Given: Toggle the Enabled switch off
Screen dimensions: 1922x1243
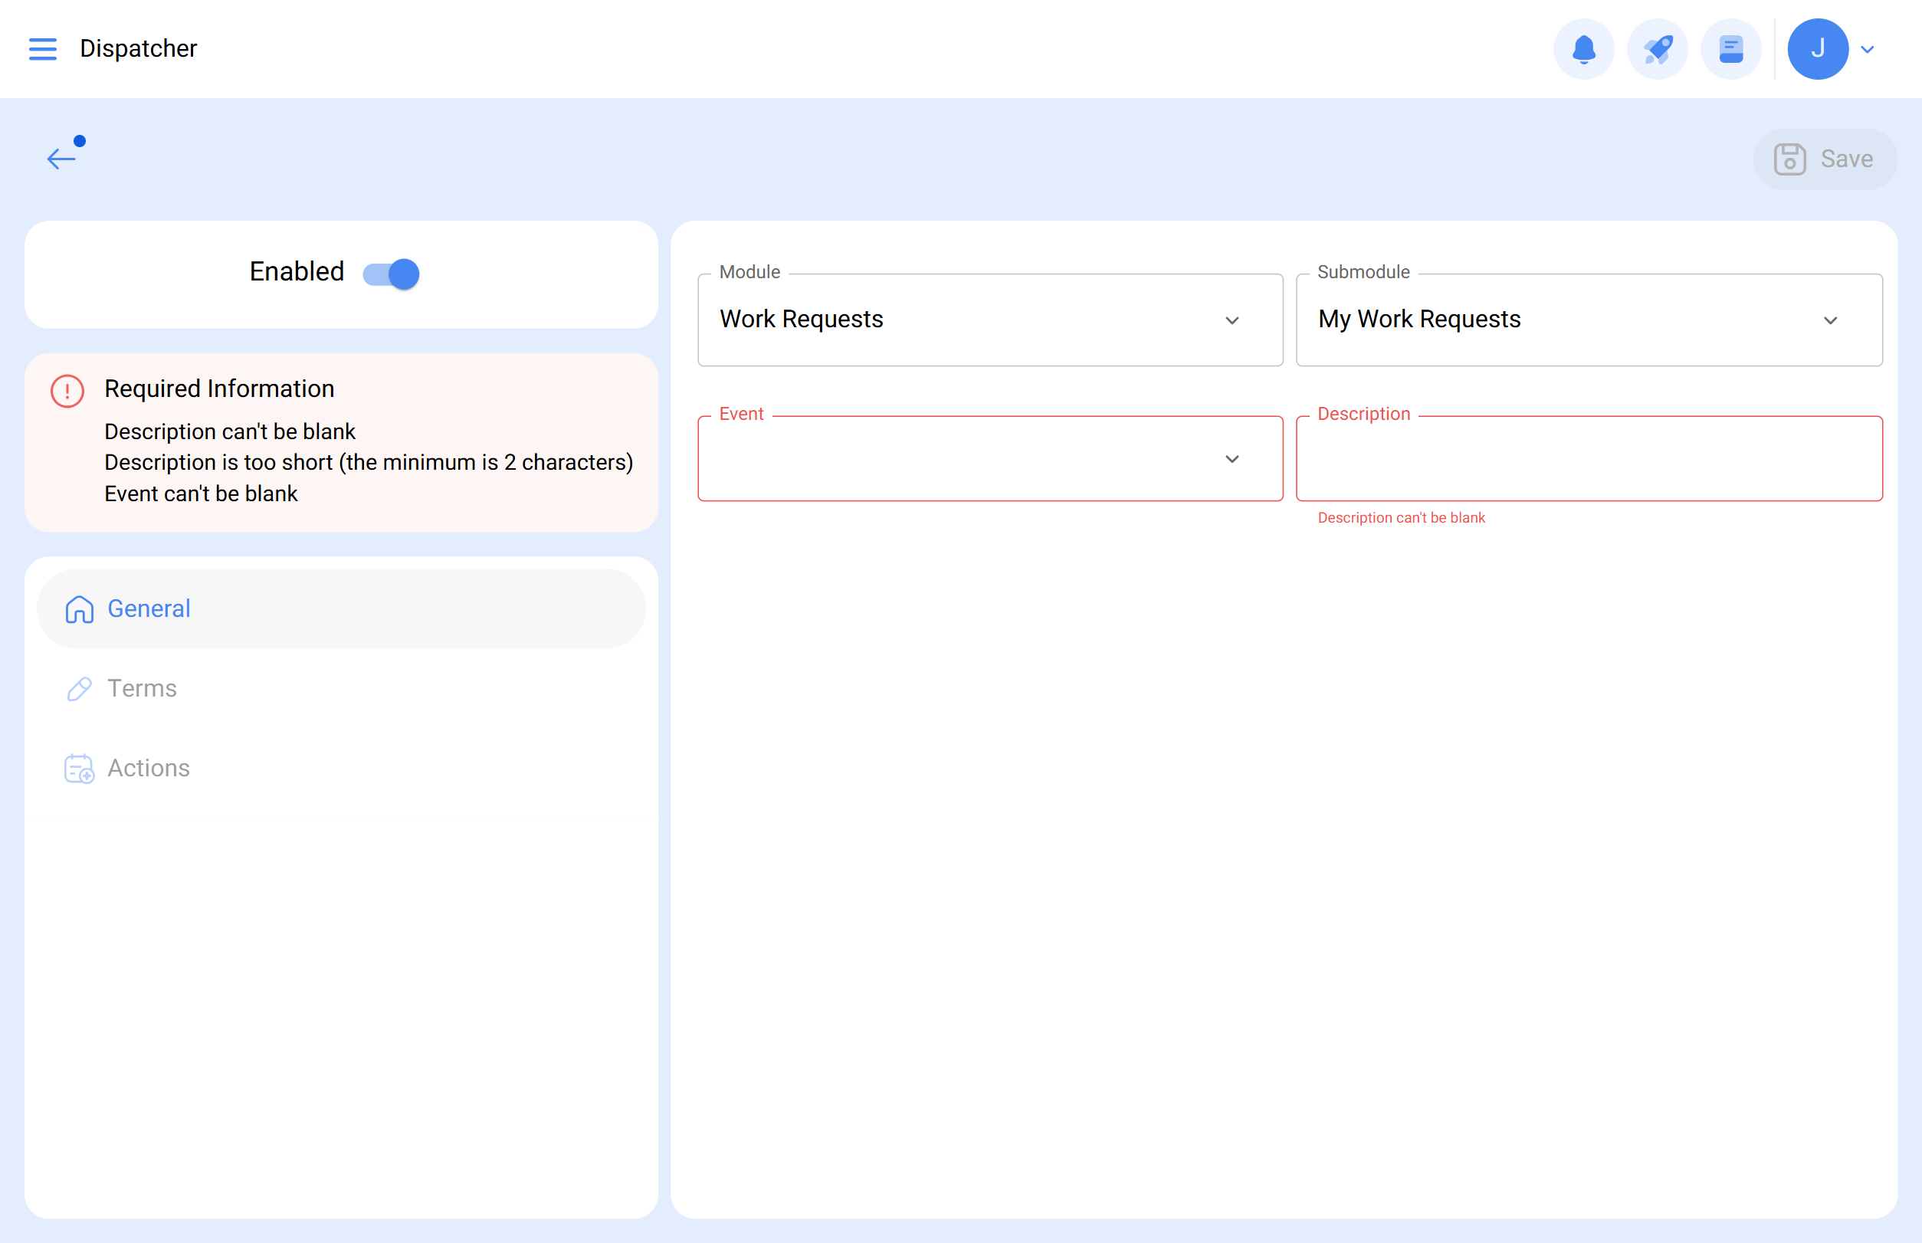Looking at the screenshot, I should pyautogui.click(x=392, y=274).
